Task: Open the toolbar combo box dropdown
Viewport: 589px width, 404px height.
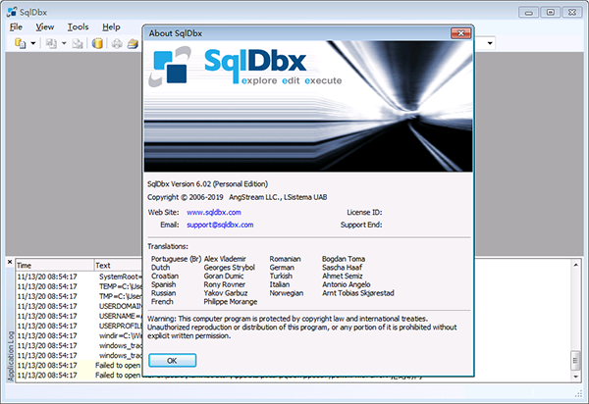Action: click(x=488, y=44)
